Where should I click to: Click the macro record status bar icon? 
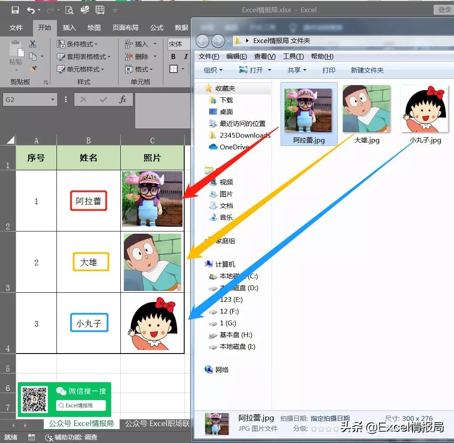tap(32, 437)
